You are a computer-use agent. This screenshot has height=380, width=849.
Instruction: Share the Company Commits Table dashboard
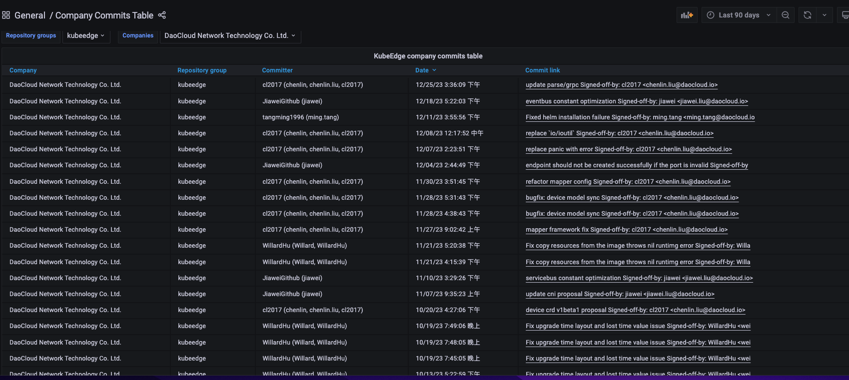tap(162, 15)
